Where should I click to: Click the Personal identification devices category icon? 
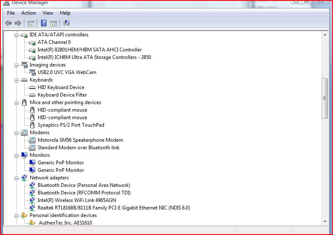click(x=24, y=215)
